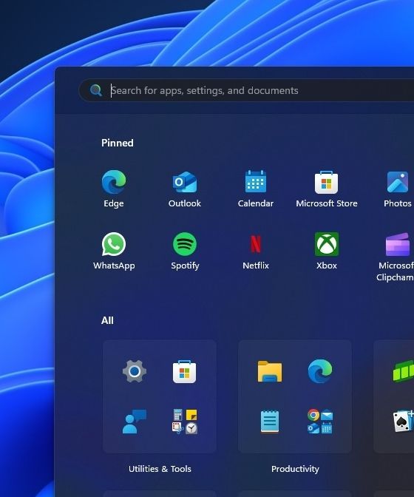Screen dimensions: 414x497
Task: Open more apps cluster in Productivity
Action: (320, 422)
